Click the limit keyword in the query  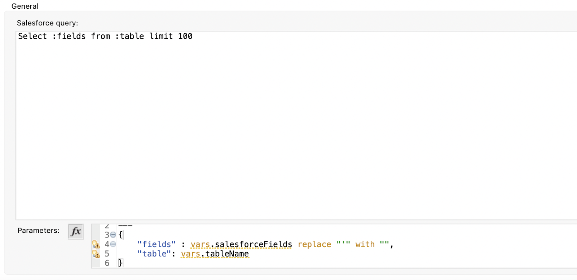[x=161, y=36]
